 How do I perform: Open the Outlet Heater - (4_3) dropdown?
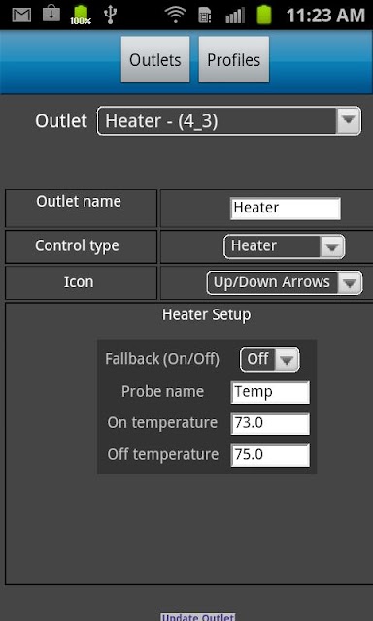[229, 120]
